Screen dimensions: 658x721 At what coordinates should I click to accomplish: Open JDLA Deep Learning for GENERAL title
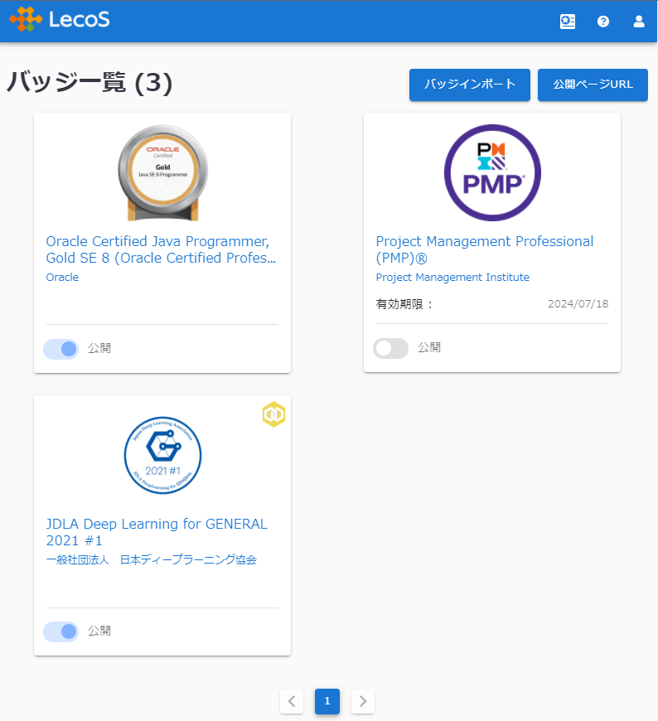(x=157, y=532)
